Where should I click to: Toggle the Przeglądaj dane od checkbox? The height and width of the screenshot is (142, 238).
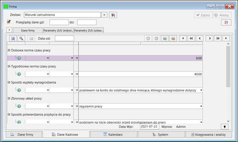[x=9, y=22]
